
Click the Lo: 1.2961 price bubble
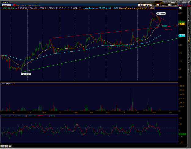(x=26, y=74)
